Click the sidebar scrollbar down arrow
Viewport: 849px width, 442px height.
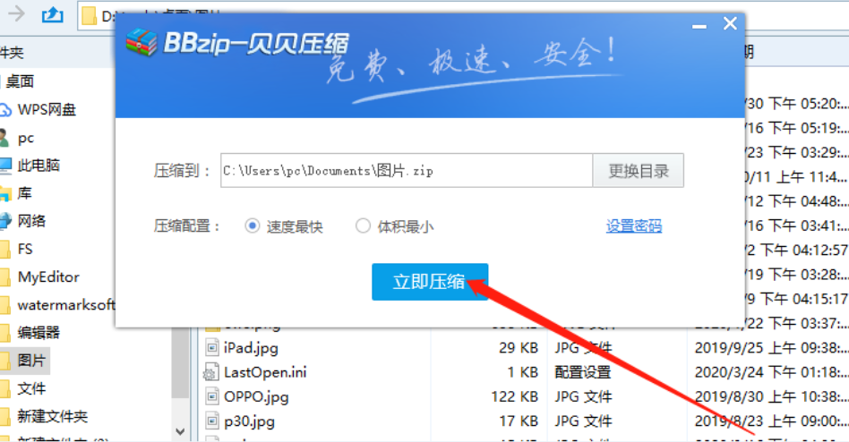pos(180,432)
